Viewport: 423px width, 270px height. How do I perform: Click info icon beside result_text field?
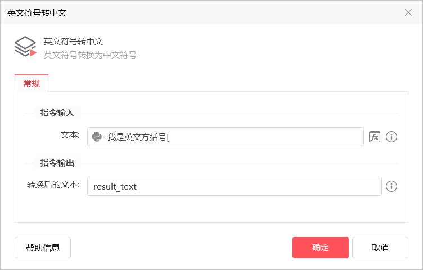(x=391, y=186)
